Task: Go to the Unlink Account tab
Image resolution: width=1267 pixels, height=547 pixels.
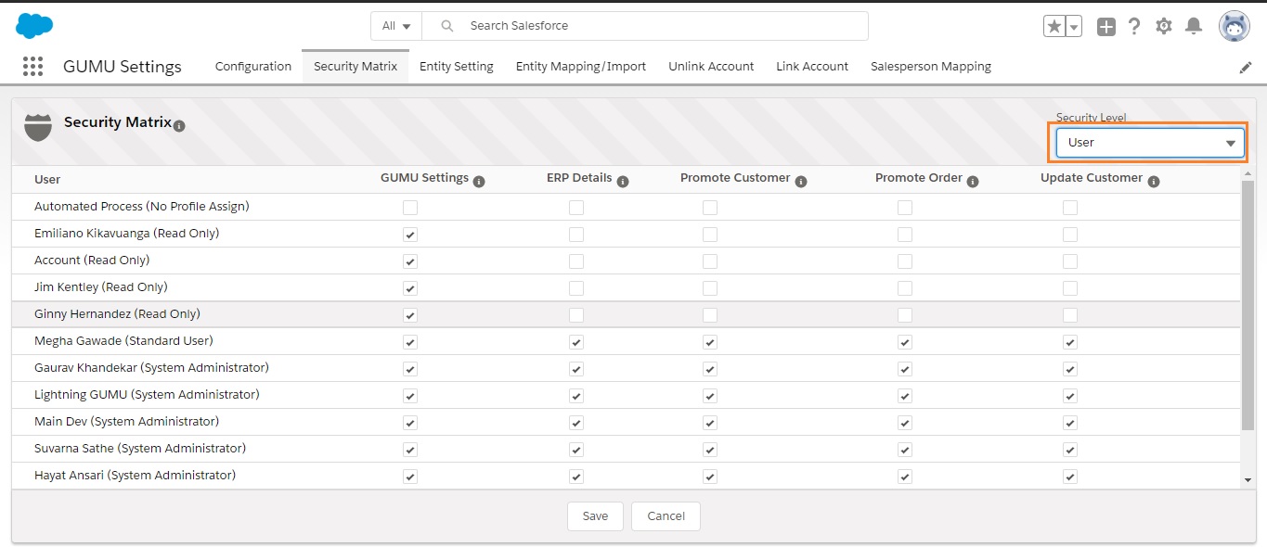Action: pyautogui.click(x=711, y=67)
